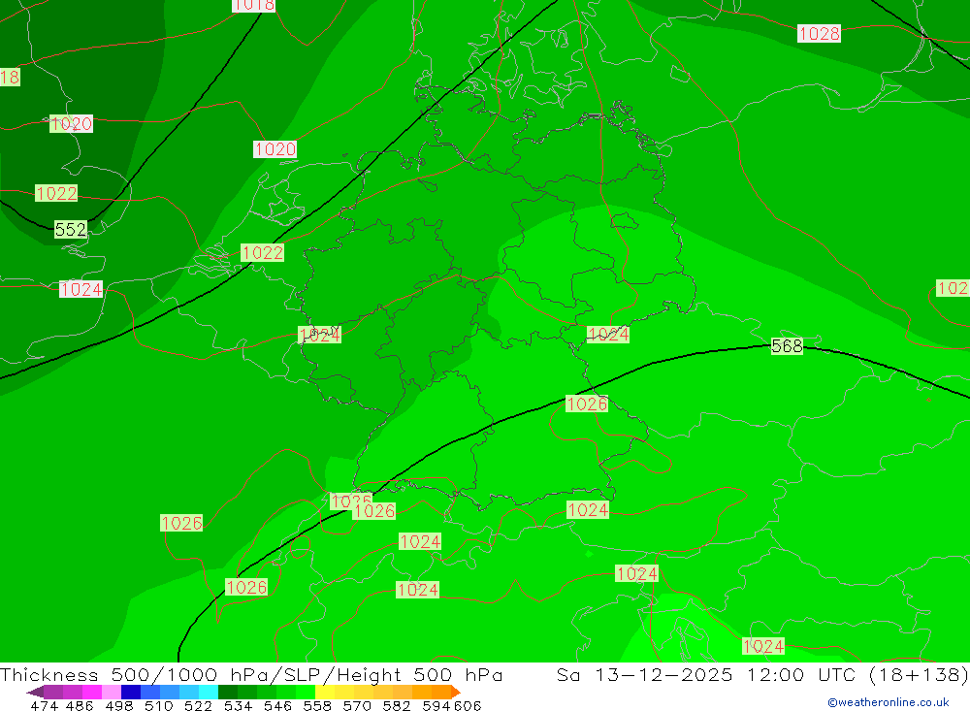The image size is (970, 711).
Task: Click the legend value '570'
Action: click(356, 705)
